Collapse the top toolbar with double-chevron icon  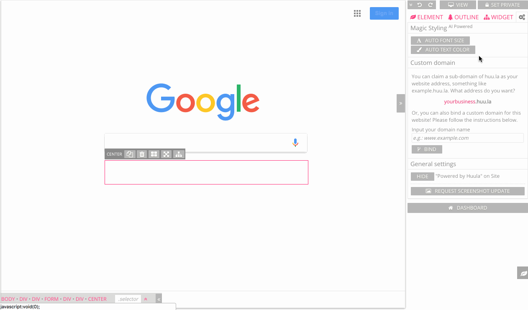point(411,5)
